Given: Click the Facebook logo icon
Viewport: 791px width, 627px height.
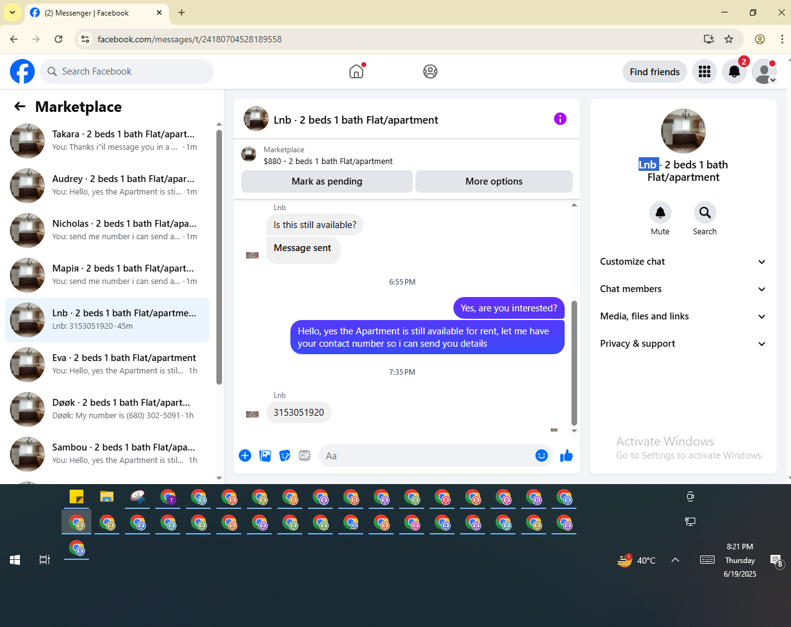Looking at the screenshot, I should 22,71.
